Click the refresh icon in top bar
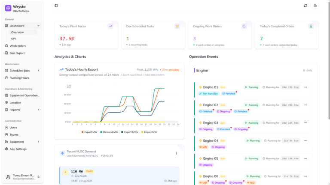This screenshot has width=330, height=185. click(x=306, y=6)
